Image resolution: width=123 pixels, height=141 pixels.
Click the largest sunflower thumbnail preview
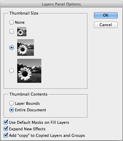[x=29, y=71]
